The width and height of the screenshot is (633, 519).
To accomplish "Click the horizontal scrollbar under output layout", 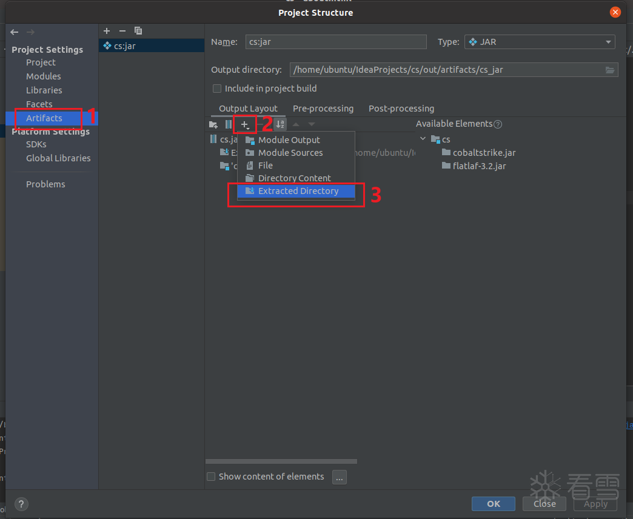I will (281, 461).
